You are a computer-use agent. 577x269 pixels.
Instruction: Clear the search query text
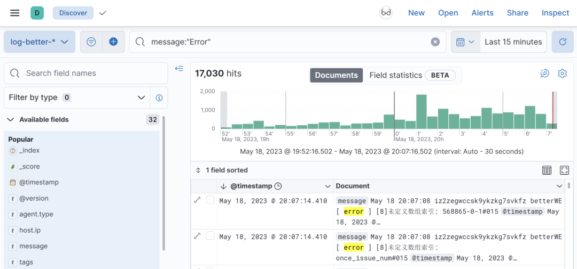[x=435, y=42]
